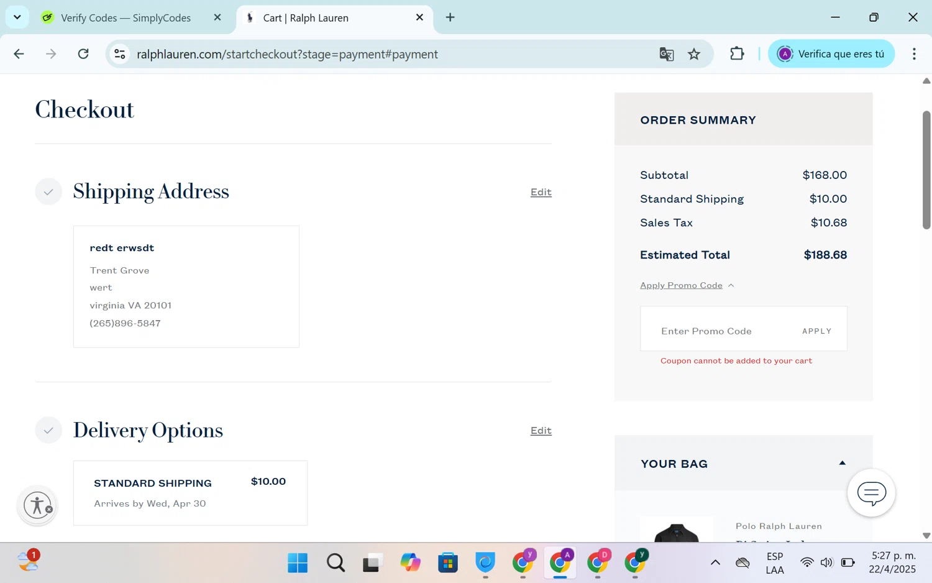Click Shipping Address completed checkmark

48,191
